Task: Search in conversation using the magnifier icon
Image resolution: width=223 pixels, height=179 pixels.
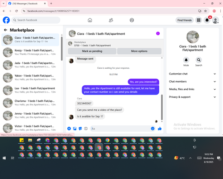Action: [x=198, y=60]
